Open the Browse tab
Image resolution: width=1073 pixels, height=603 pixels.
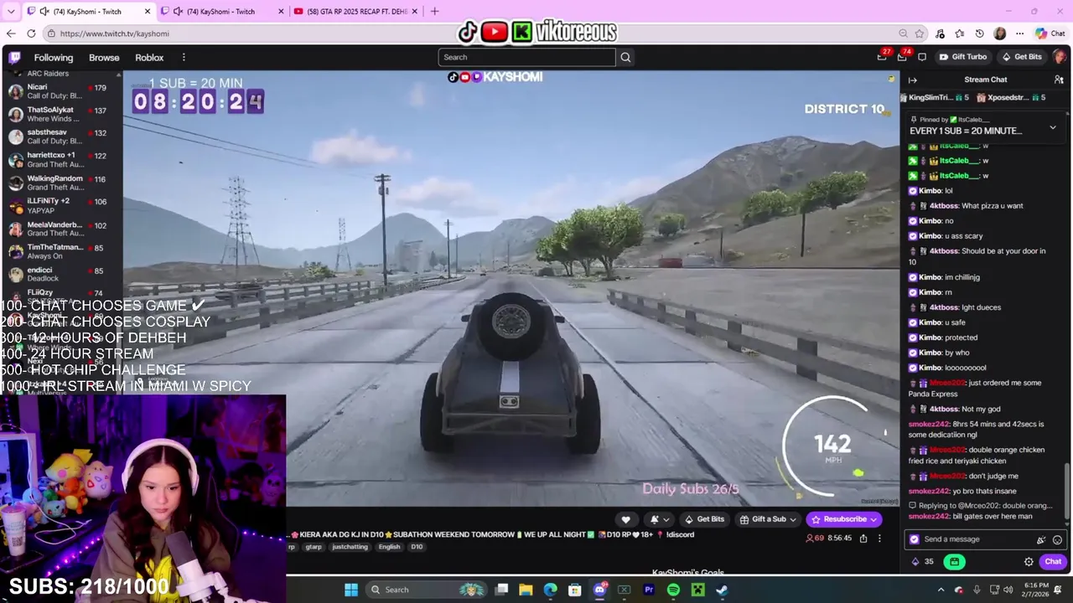[104, 57]
